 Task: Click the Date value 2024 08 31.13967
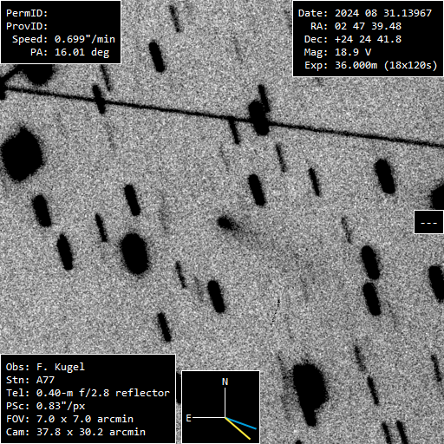click(383, 13)
